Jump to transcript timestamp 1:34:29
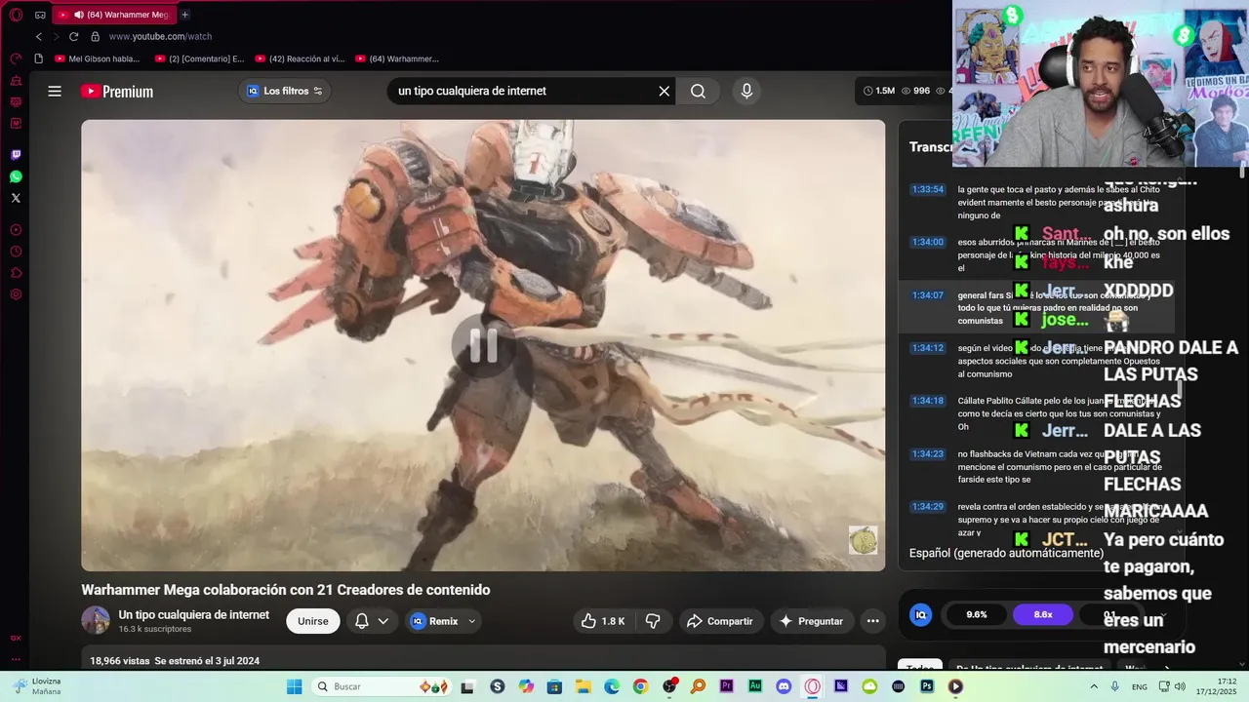Viewport: 1249px width, 702px height. [x=927, y=507]
